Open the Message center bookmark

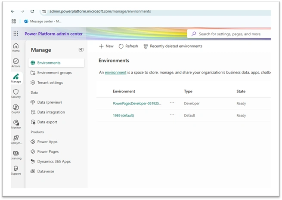(x=43, y=22)
